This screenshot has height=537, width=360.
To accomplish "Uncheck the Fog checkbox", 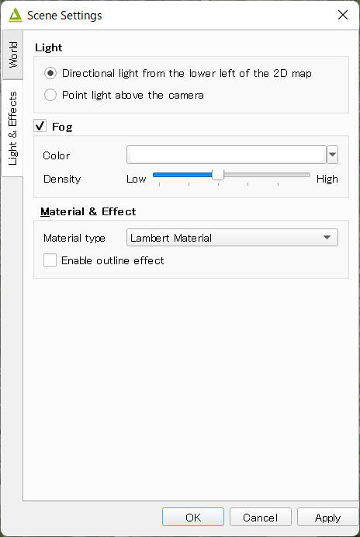I will pyautogui.click(x=40, y=126).
